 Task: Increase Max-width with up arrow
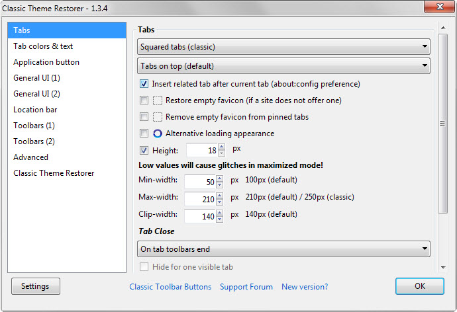220,196
